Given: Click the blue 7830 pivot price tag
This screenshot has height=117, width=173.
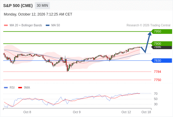Looking at the screenshot, I should [162, 61].
